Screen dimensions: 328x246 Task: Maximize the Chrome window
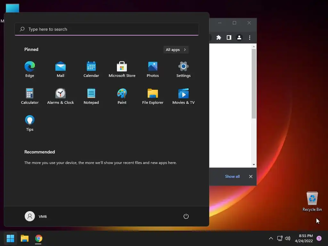234,23
